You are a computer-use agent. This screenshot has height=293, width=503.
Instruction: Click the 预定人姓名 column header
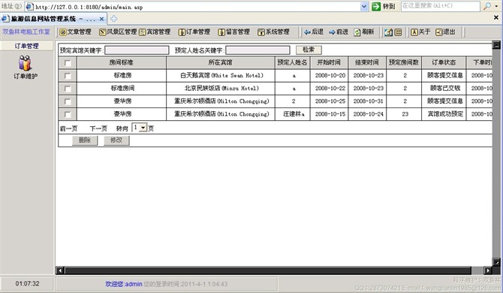292,62
